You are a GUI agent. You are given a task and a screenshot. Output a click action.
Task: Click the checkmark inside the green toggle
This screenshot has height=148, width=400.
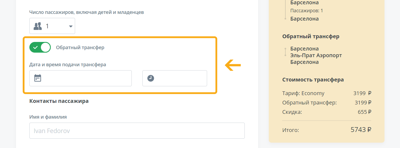pyautogui.click(x=35, y=48)
